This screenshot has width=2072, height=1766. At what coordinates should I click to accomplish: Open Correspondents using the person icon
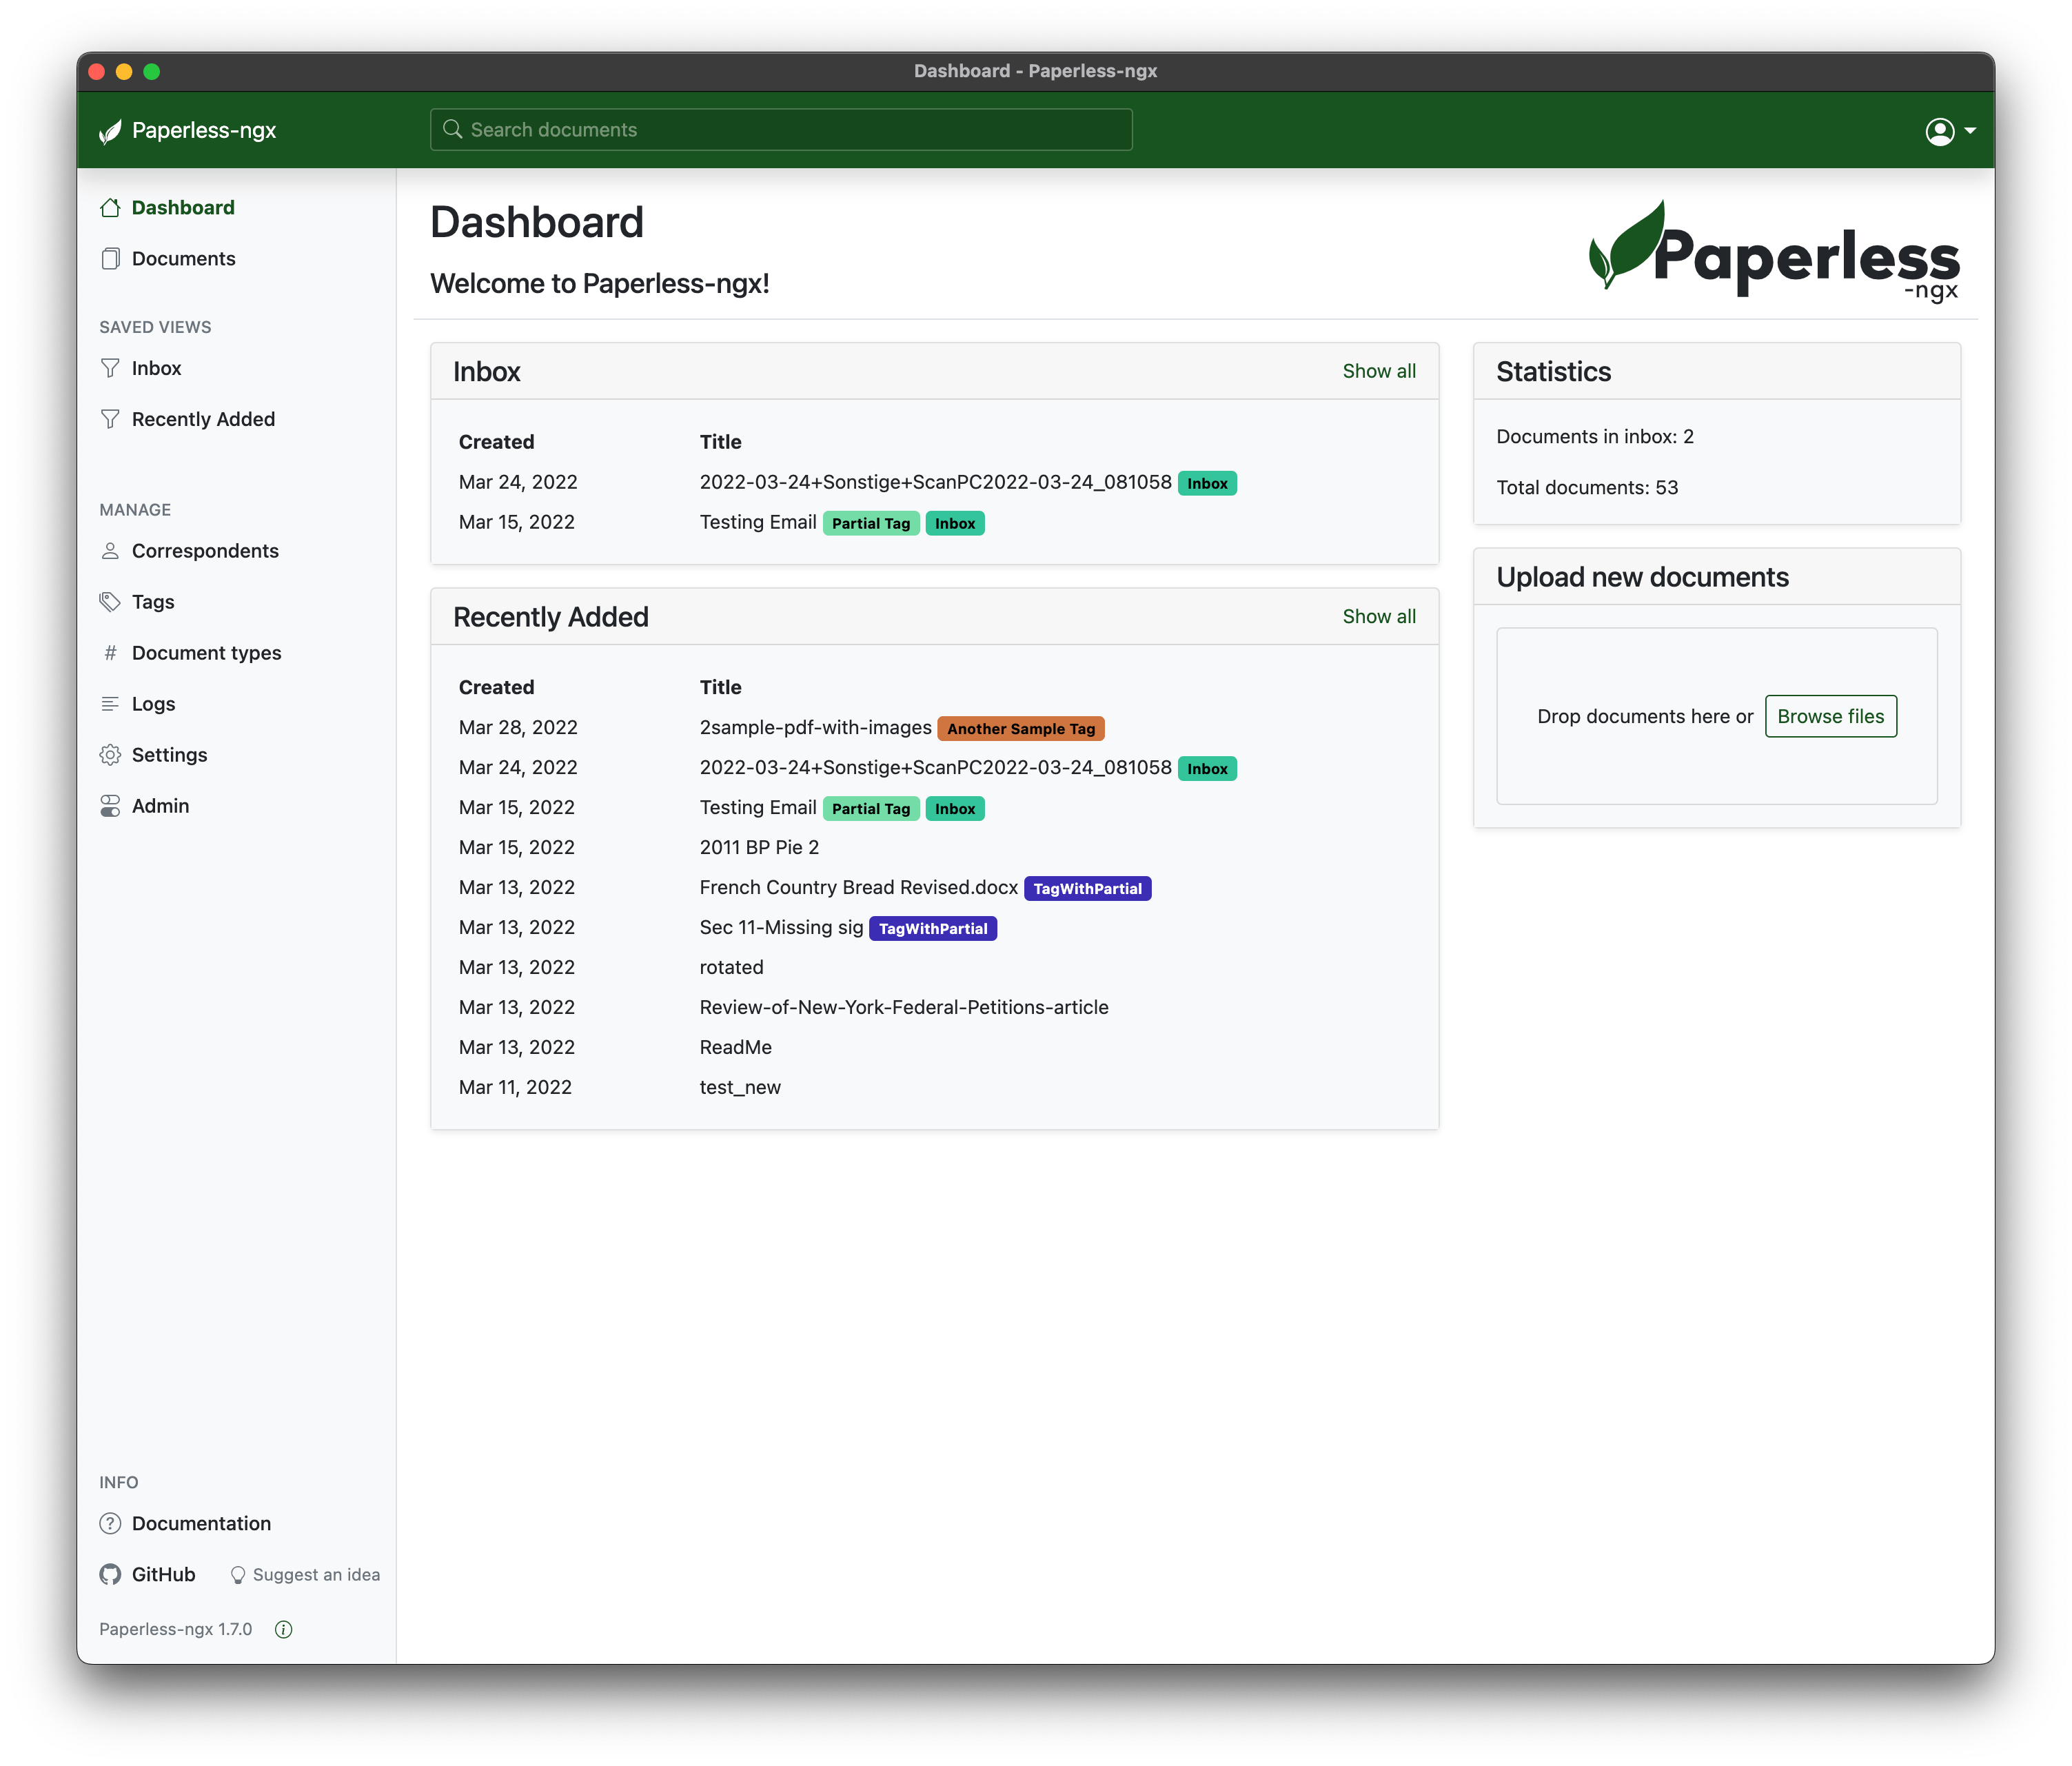click(110, 551)
